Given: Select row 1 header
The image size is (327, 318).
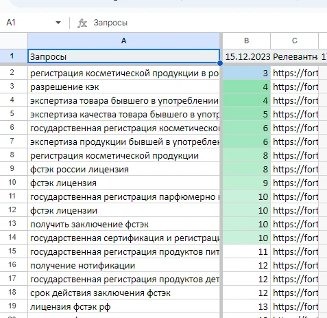Looking at the screenshot, I should [12, 56].
